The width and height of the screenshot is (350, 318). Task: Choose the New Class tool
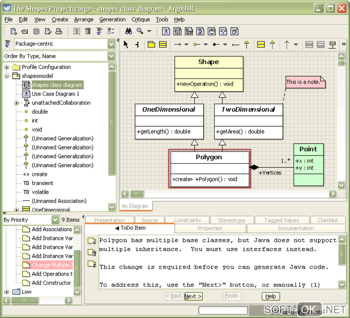(163, 44)
